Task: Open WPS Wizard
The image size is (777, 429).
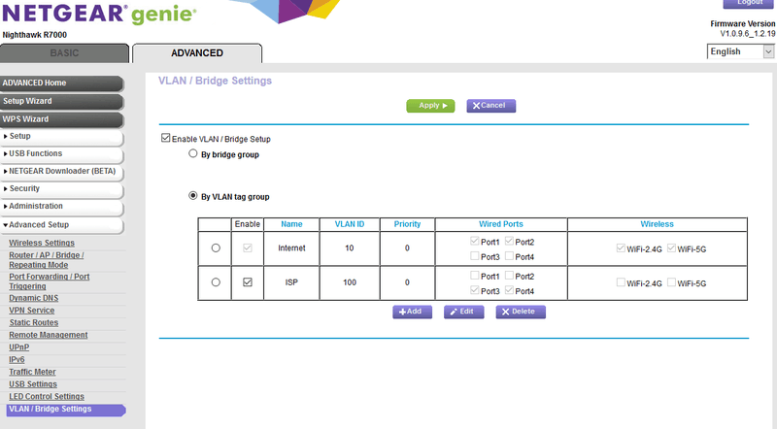Action: tap(61, 119)
